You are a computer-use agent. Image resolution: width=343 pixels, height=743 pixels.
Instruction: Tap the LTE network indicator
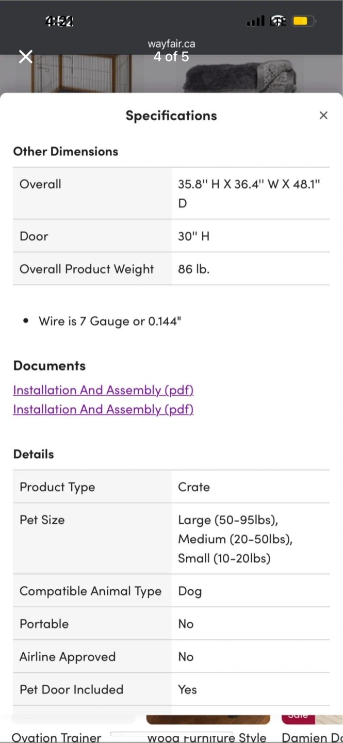click(x=278, y=21)
